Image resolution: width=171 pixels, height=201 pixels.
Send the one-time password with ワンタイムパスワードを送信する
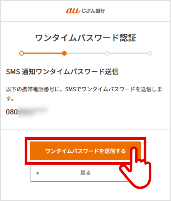tap(85, 151)
